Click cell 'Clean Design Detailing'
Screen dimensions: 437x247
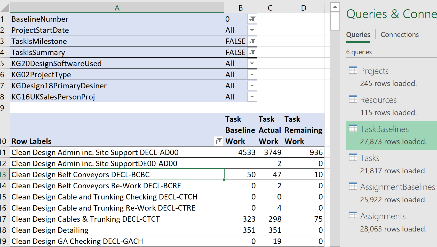point(117,230)
